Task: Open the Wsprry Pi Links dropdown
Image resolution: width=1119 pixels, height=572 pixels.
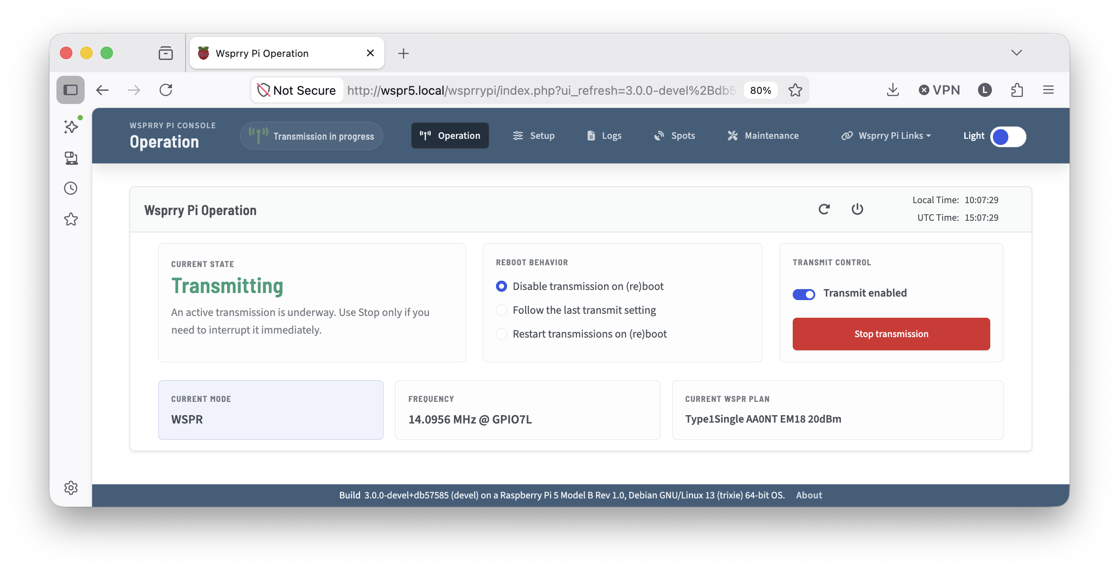Action: (886, 136)
